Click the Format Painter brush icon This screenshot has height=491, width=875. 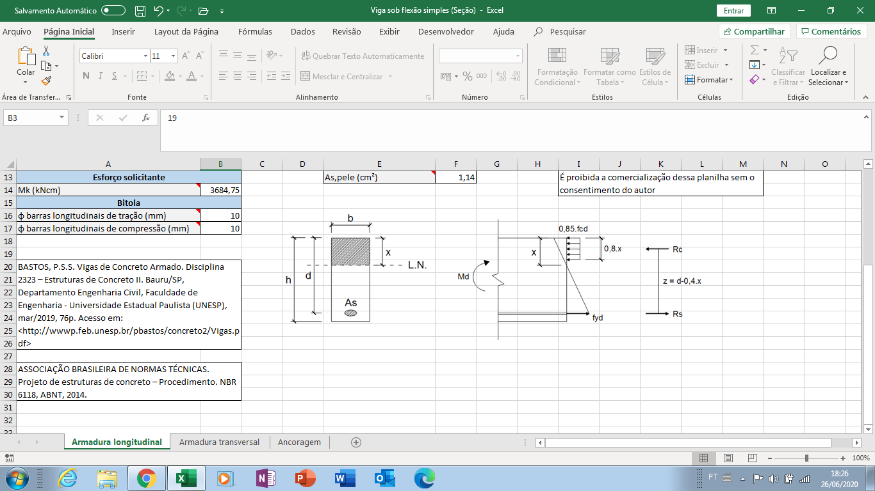(46, 81)
